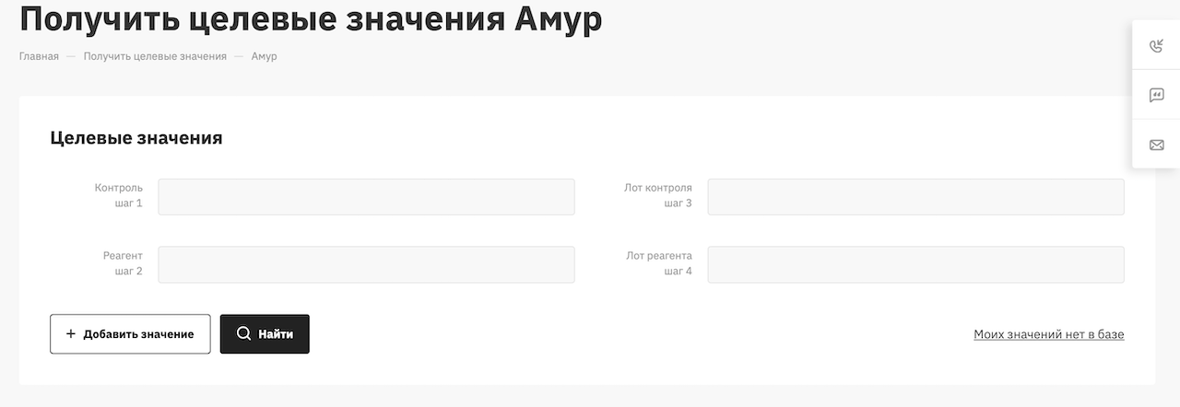1180x407 pixels.
Task: Click the envelope mail icon
Action: [1156, 145]
